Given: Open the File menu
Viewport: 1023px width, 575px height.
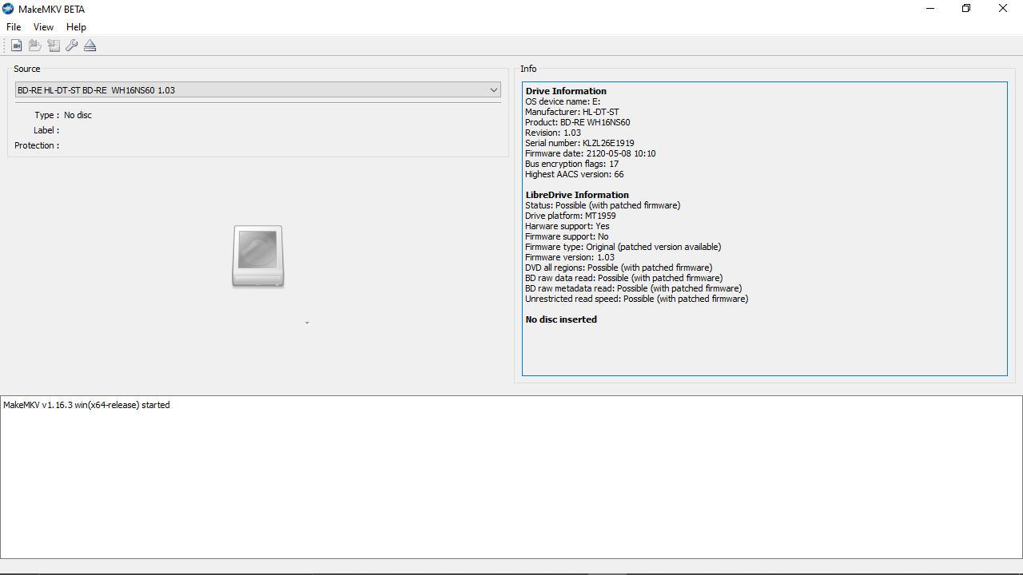Looking at the screenshot, I should point(14,27).
